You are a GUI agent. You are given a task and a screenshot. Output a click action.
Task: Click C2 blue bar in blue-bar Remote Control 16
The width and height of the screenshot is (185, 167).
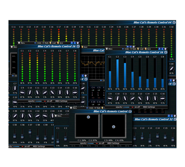click(x=117, y=73)
